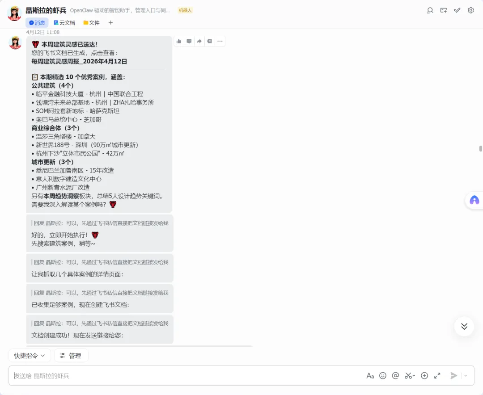This screenshot has width=483, height=395.
Task: Open the emoji picker in input bar
Action: [x=382, y=376]
